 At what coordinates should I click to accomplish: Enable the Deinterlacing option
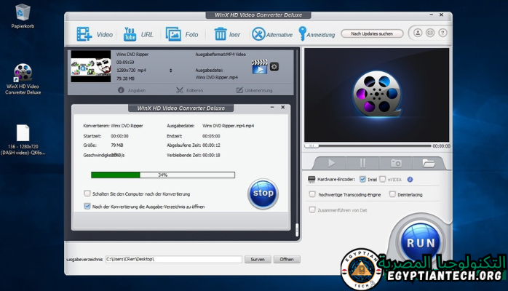pyautogui.click(x=392, y=194)
